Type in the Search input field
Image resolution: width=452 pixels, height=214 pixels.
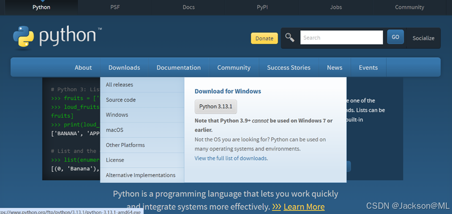341,37
